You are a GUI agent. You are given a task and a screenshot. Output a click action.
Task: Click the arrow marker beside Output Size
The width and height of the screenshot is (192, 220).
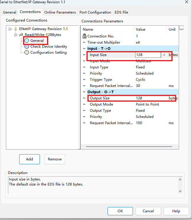[x=84, y=98]
